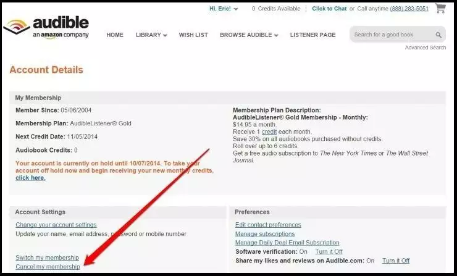
Task: Go to the Home menu item
Action: tap(115, 35)
